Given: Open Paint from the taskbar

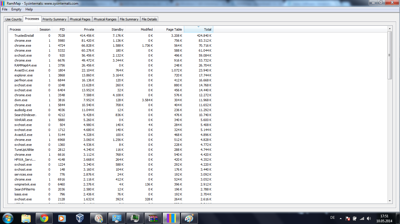Looking at the screenshot, I should tap(189, 218).
